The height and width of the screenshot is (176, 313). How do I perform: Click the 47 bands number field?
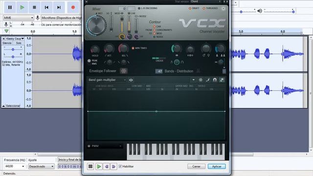point(159,71)
